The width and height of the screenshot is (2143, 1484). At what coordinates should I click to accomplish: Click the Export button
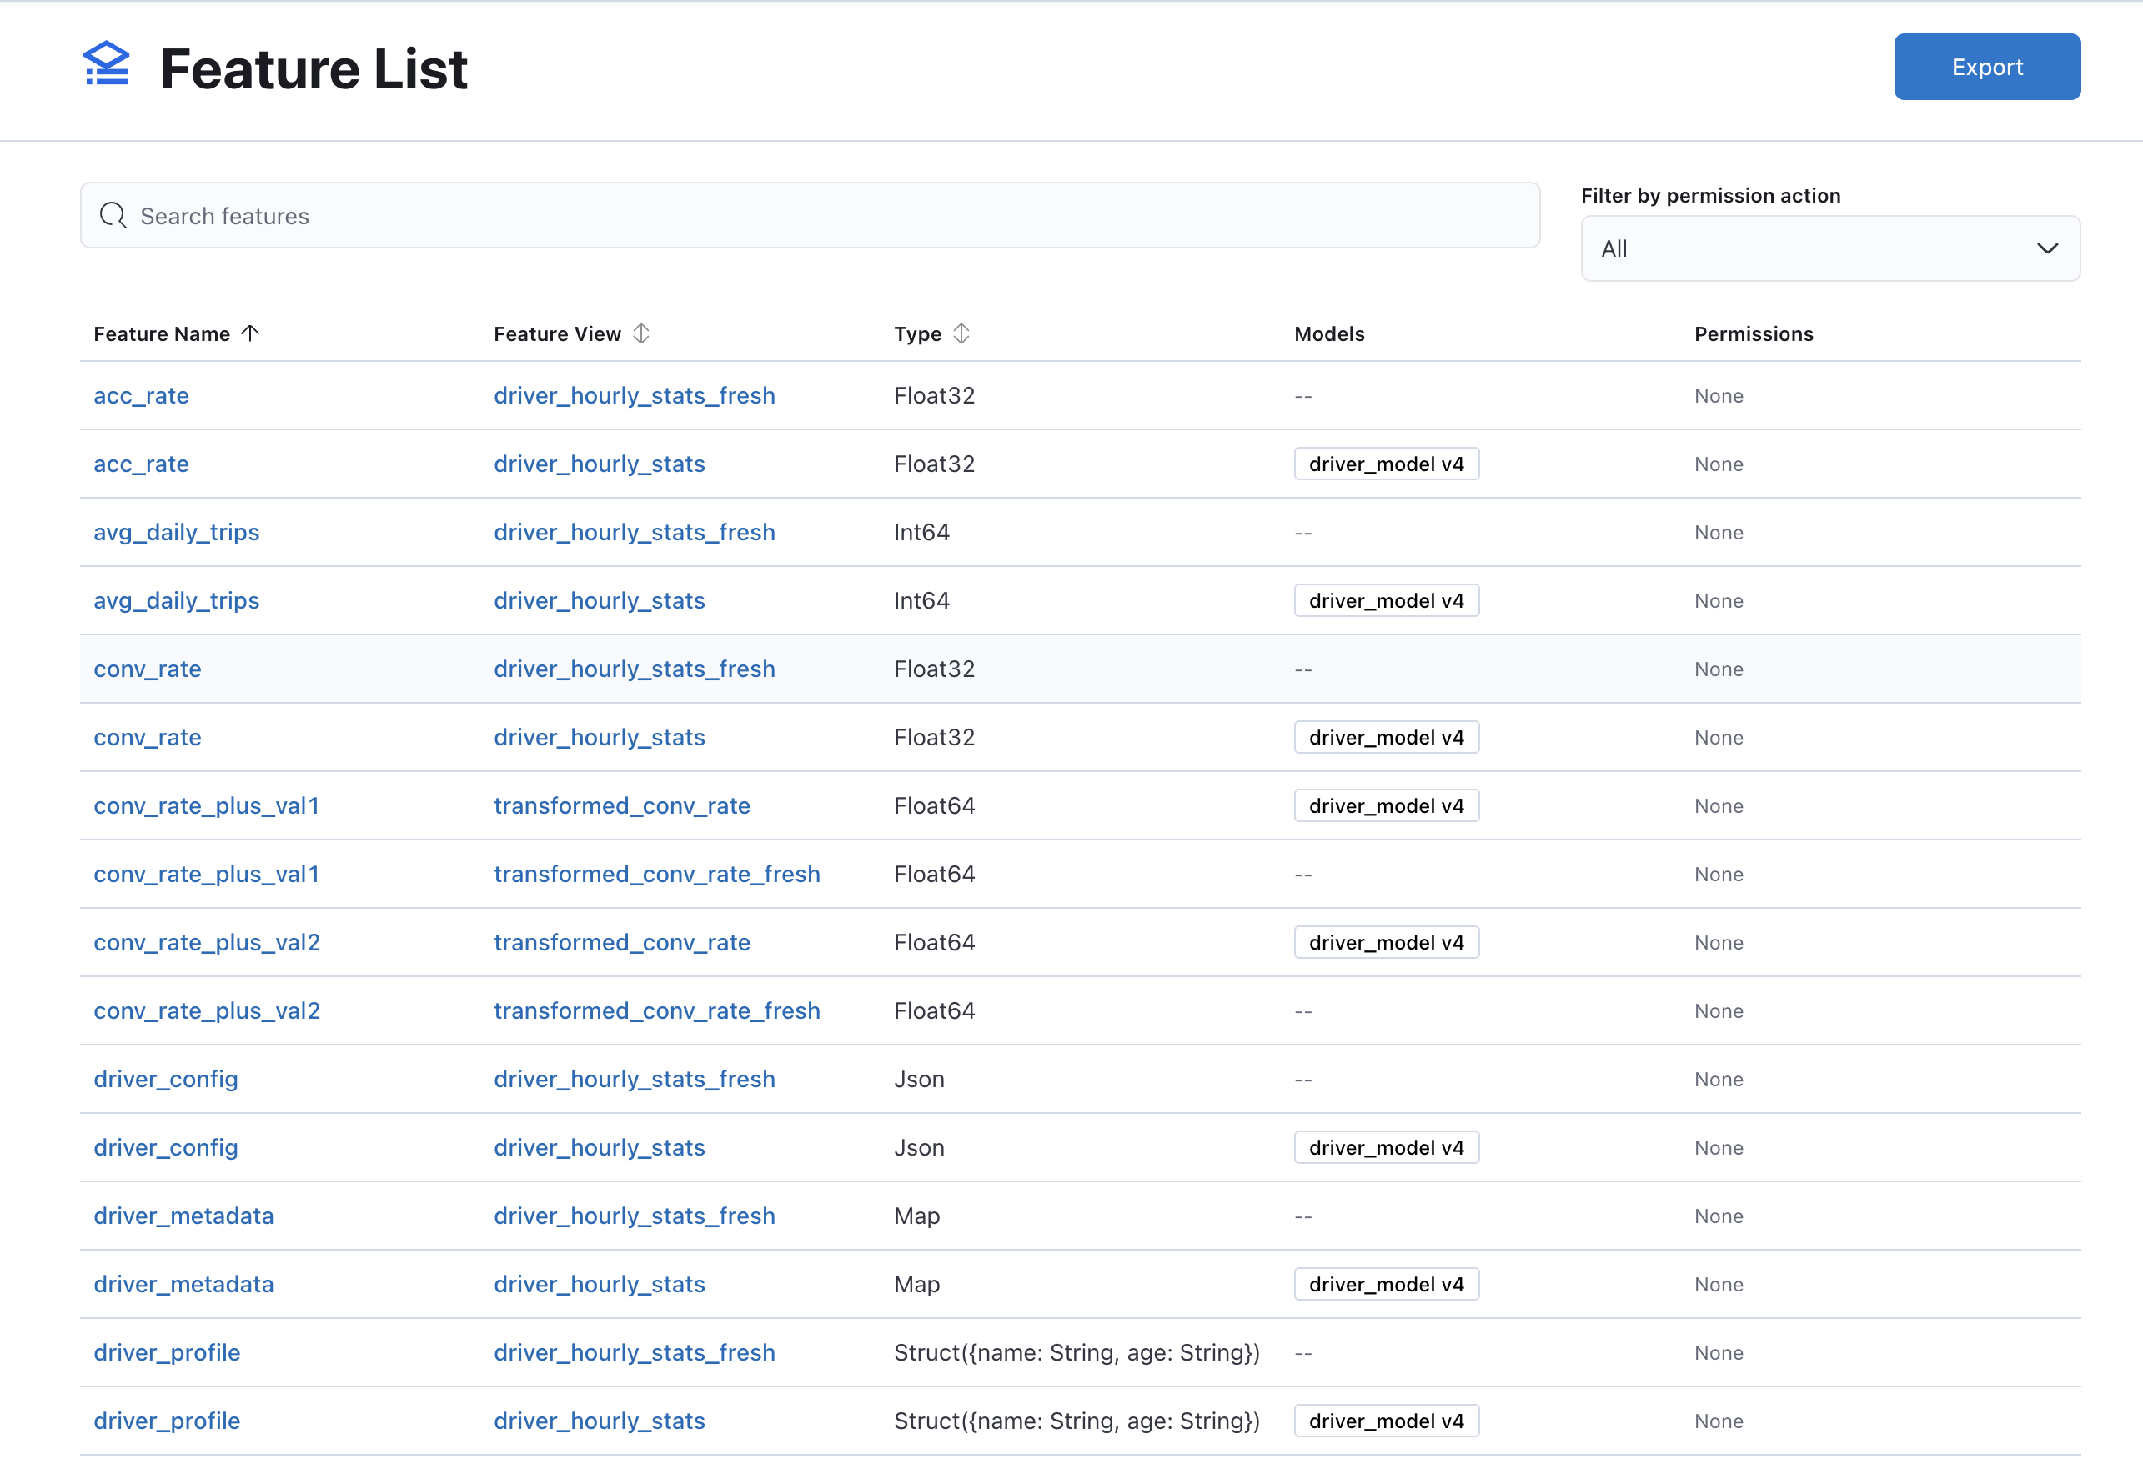[x=1987, y=67]
